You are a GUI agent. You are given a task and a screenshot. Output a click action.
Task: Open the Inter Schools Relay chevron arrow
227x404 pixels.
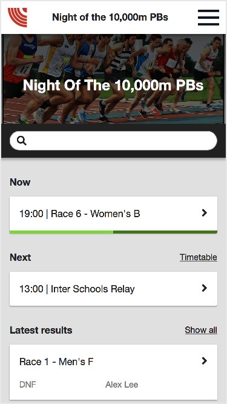pyautogui.click(x=205, y=288)
